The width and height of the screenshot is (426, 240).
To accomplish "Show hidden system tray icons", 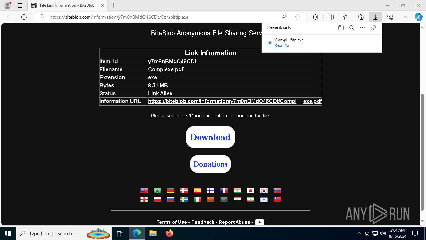I will (x=359, y=234).
